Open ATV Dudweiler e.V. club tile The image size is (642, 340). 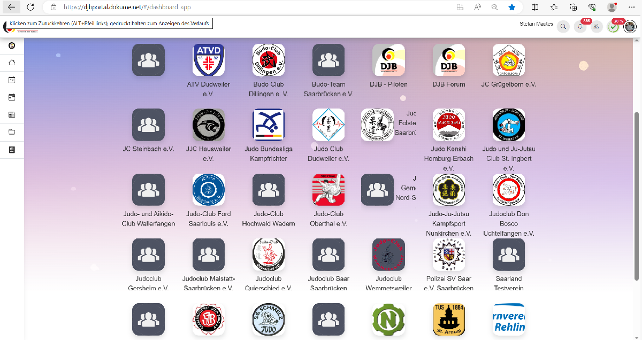[209, 60]
